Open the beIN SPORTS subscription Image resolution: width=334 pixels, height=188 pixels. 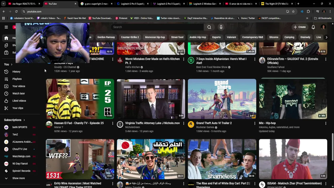(20, 127)
